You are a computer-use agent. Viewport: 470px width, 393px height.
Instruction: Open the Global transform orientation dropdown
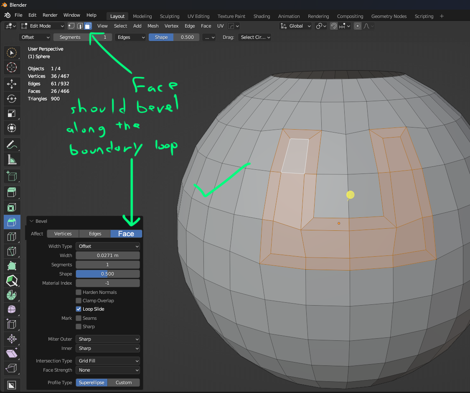[295, 26]
